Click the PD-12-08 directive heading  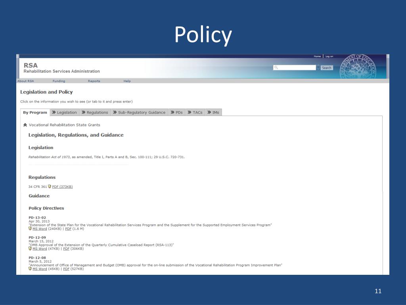[x=37, y=257]
